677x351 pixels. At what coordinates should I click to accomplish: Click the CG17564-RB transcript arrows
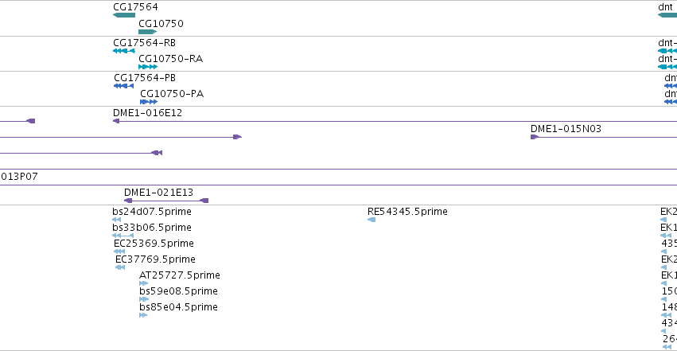tap(124, 51)
